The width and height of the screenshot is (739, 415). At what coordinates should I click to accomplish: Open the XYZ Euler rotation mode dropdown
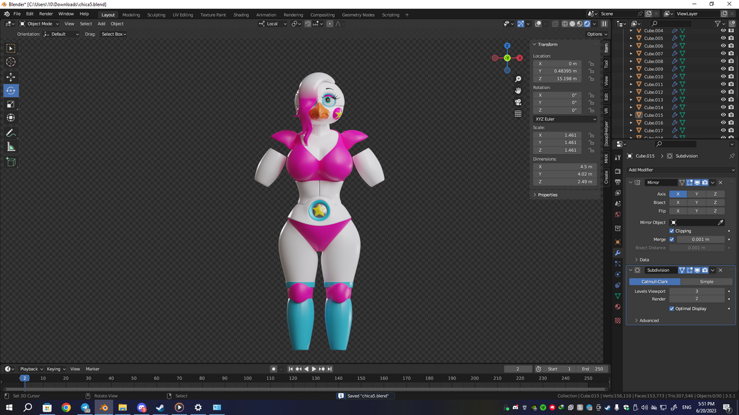[565, 119]
